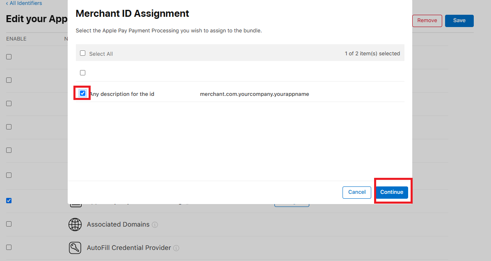Uncheck the enabled capability checkbox above Associated Domains
The width and height of the screenshot is (491, 261).
[9, 201]
